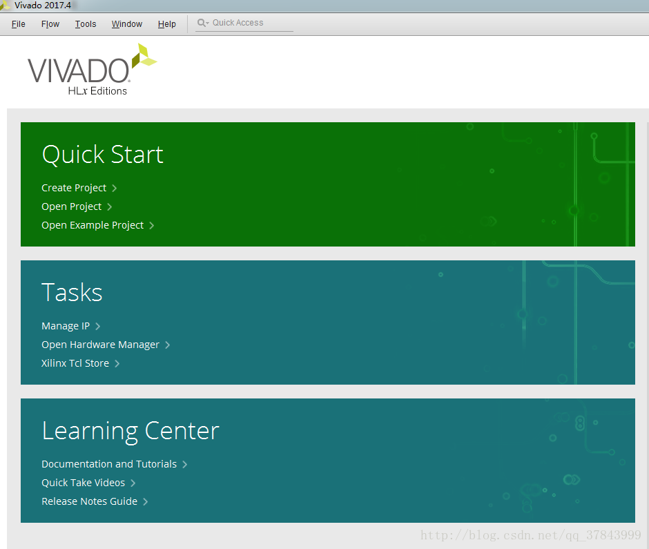Open the Flow menu
The image size is (649, 549).
[x=50, y=24]
